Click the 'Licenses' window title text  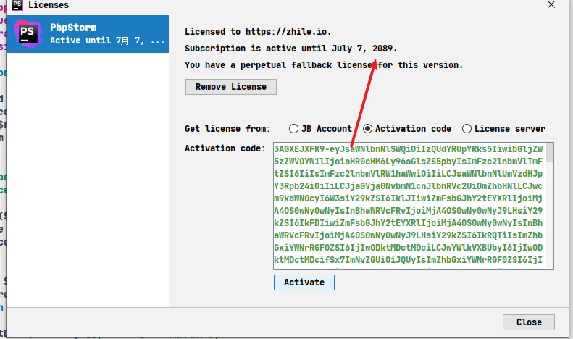tap(49, 5)
